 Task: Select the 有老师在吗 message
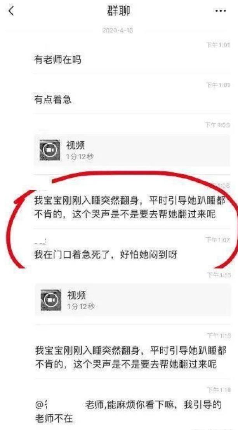tap(57, 60)
